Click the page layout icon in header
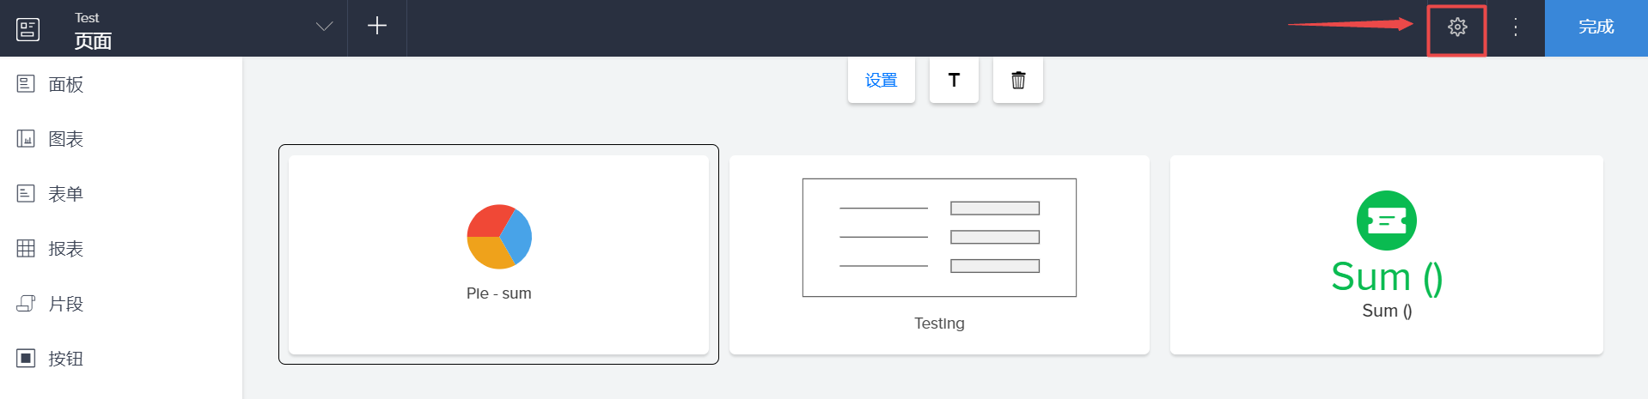 coord(27,29)
